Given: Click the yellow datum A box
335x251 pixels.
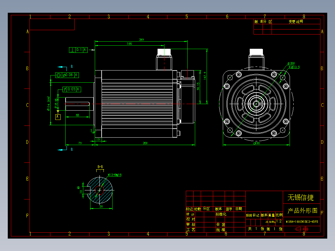Looking at the screenshot, I should pos(58,117).
